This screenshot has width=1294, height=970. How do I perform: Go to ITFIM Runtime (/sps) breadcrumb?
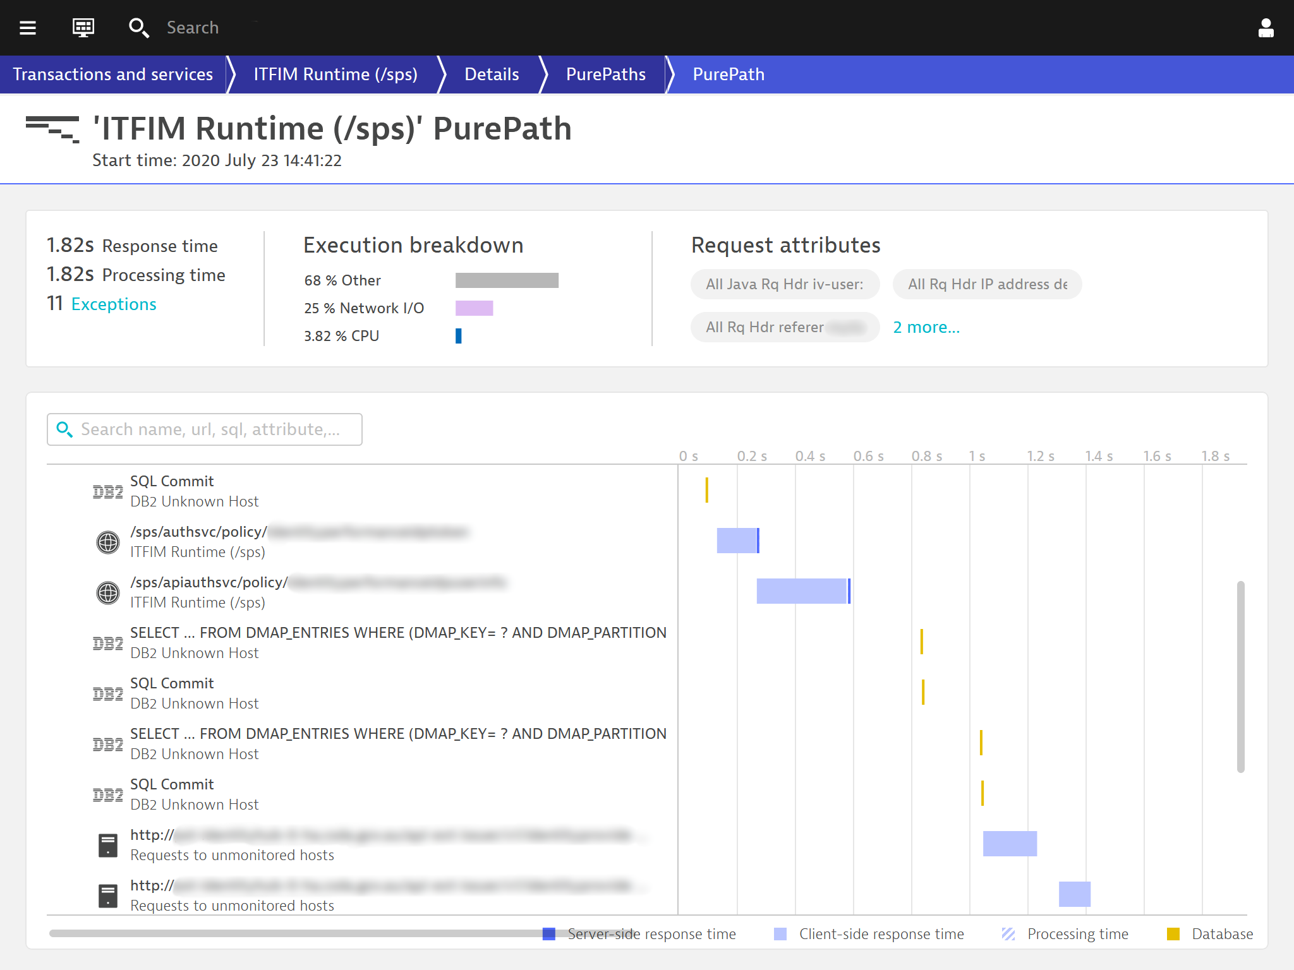336,75
